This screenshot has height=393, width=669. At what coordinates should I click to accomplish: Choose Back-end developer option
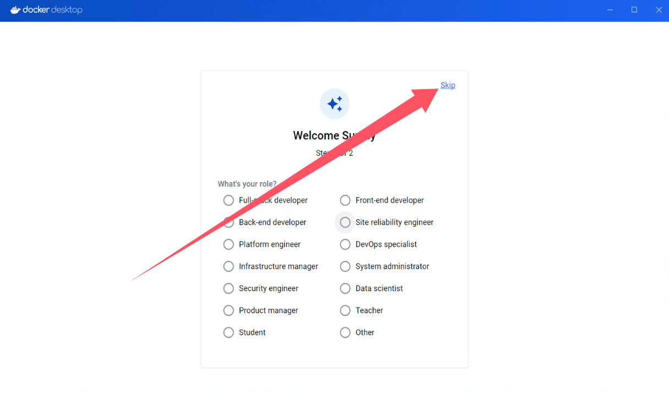tap(229, 222)
